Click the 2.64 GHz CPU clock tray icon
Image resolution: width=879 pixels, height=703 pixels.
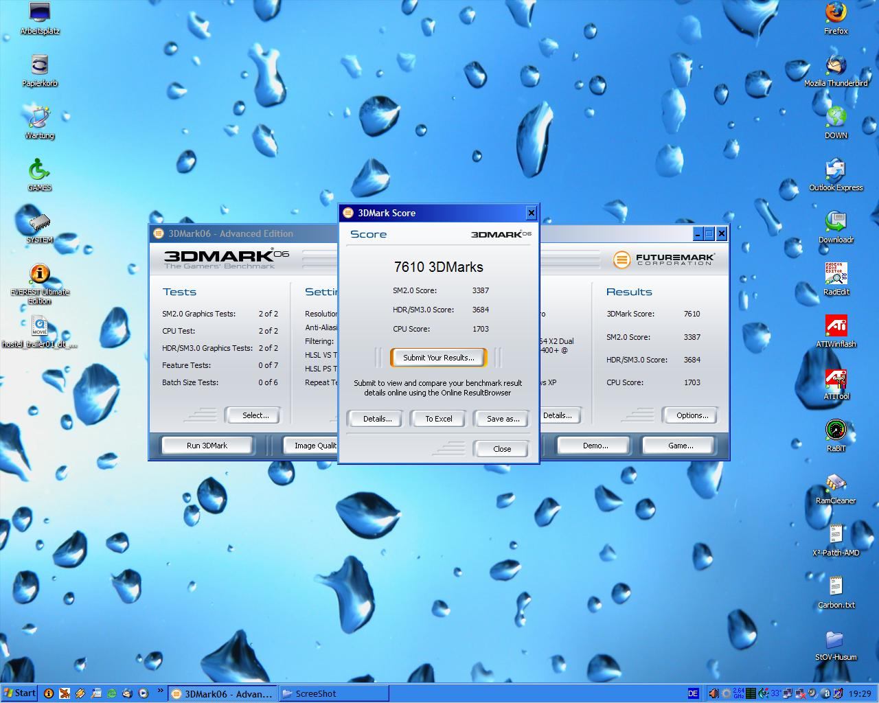(x=739, y=693)
